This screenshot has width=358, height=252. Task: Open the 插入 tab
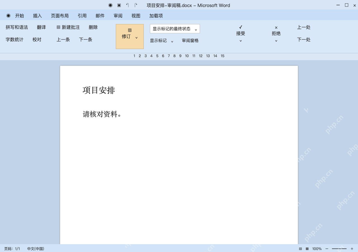click(37, 16)
